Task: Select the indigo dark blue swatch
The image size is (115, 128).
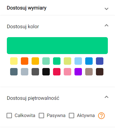Action: [x=100, y=61]
